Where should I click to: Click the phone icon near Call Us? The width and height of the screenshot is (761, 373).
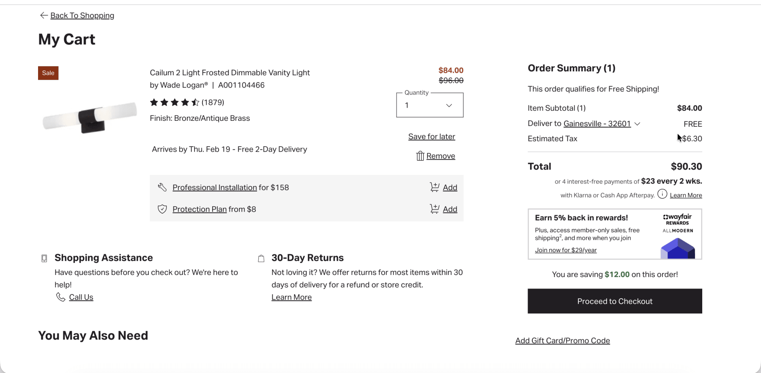point(60,297)
